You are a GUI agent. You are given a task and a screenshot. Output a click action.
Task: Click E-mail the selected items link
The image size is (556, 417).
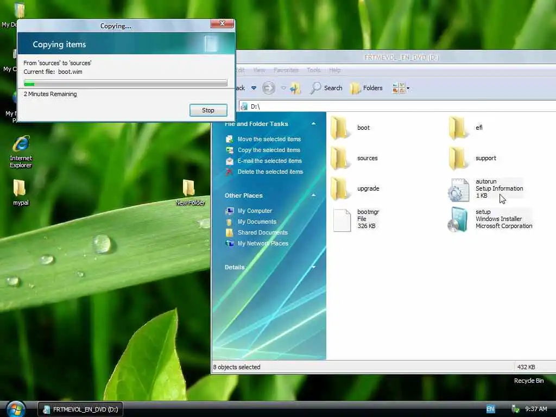pyautogui.click(x=269, y=161)
